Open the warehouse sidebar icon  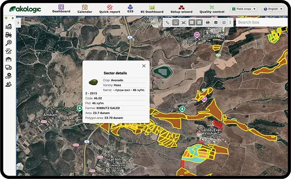point(9,59)
